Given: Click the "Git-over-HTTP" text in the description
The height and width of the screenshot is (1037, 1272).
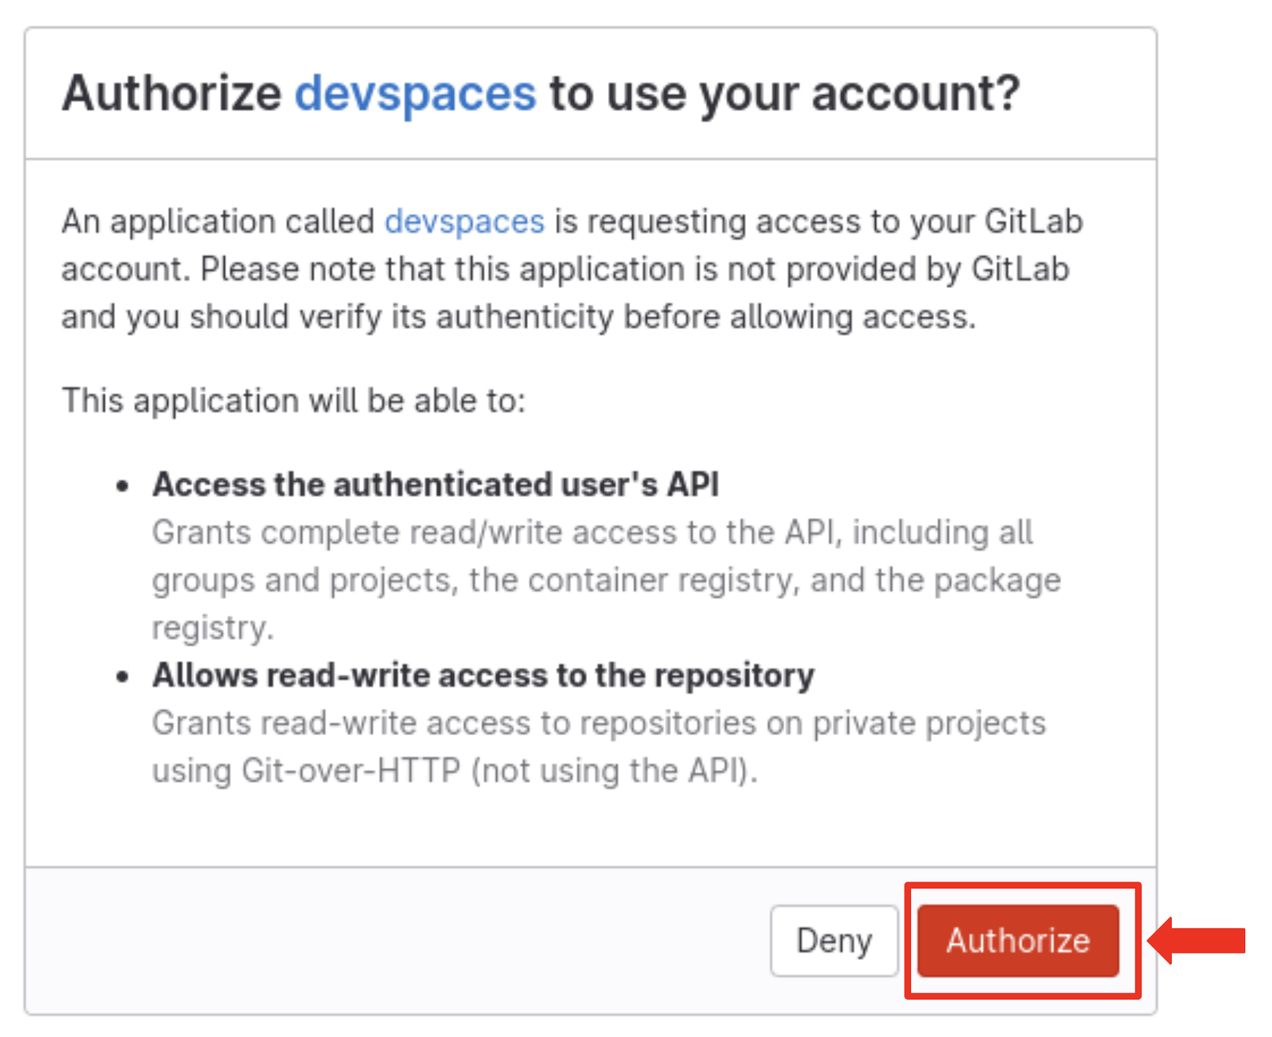Looking at the screenshot, I should 351,771.
